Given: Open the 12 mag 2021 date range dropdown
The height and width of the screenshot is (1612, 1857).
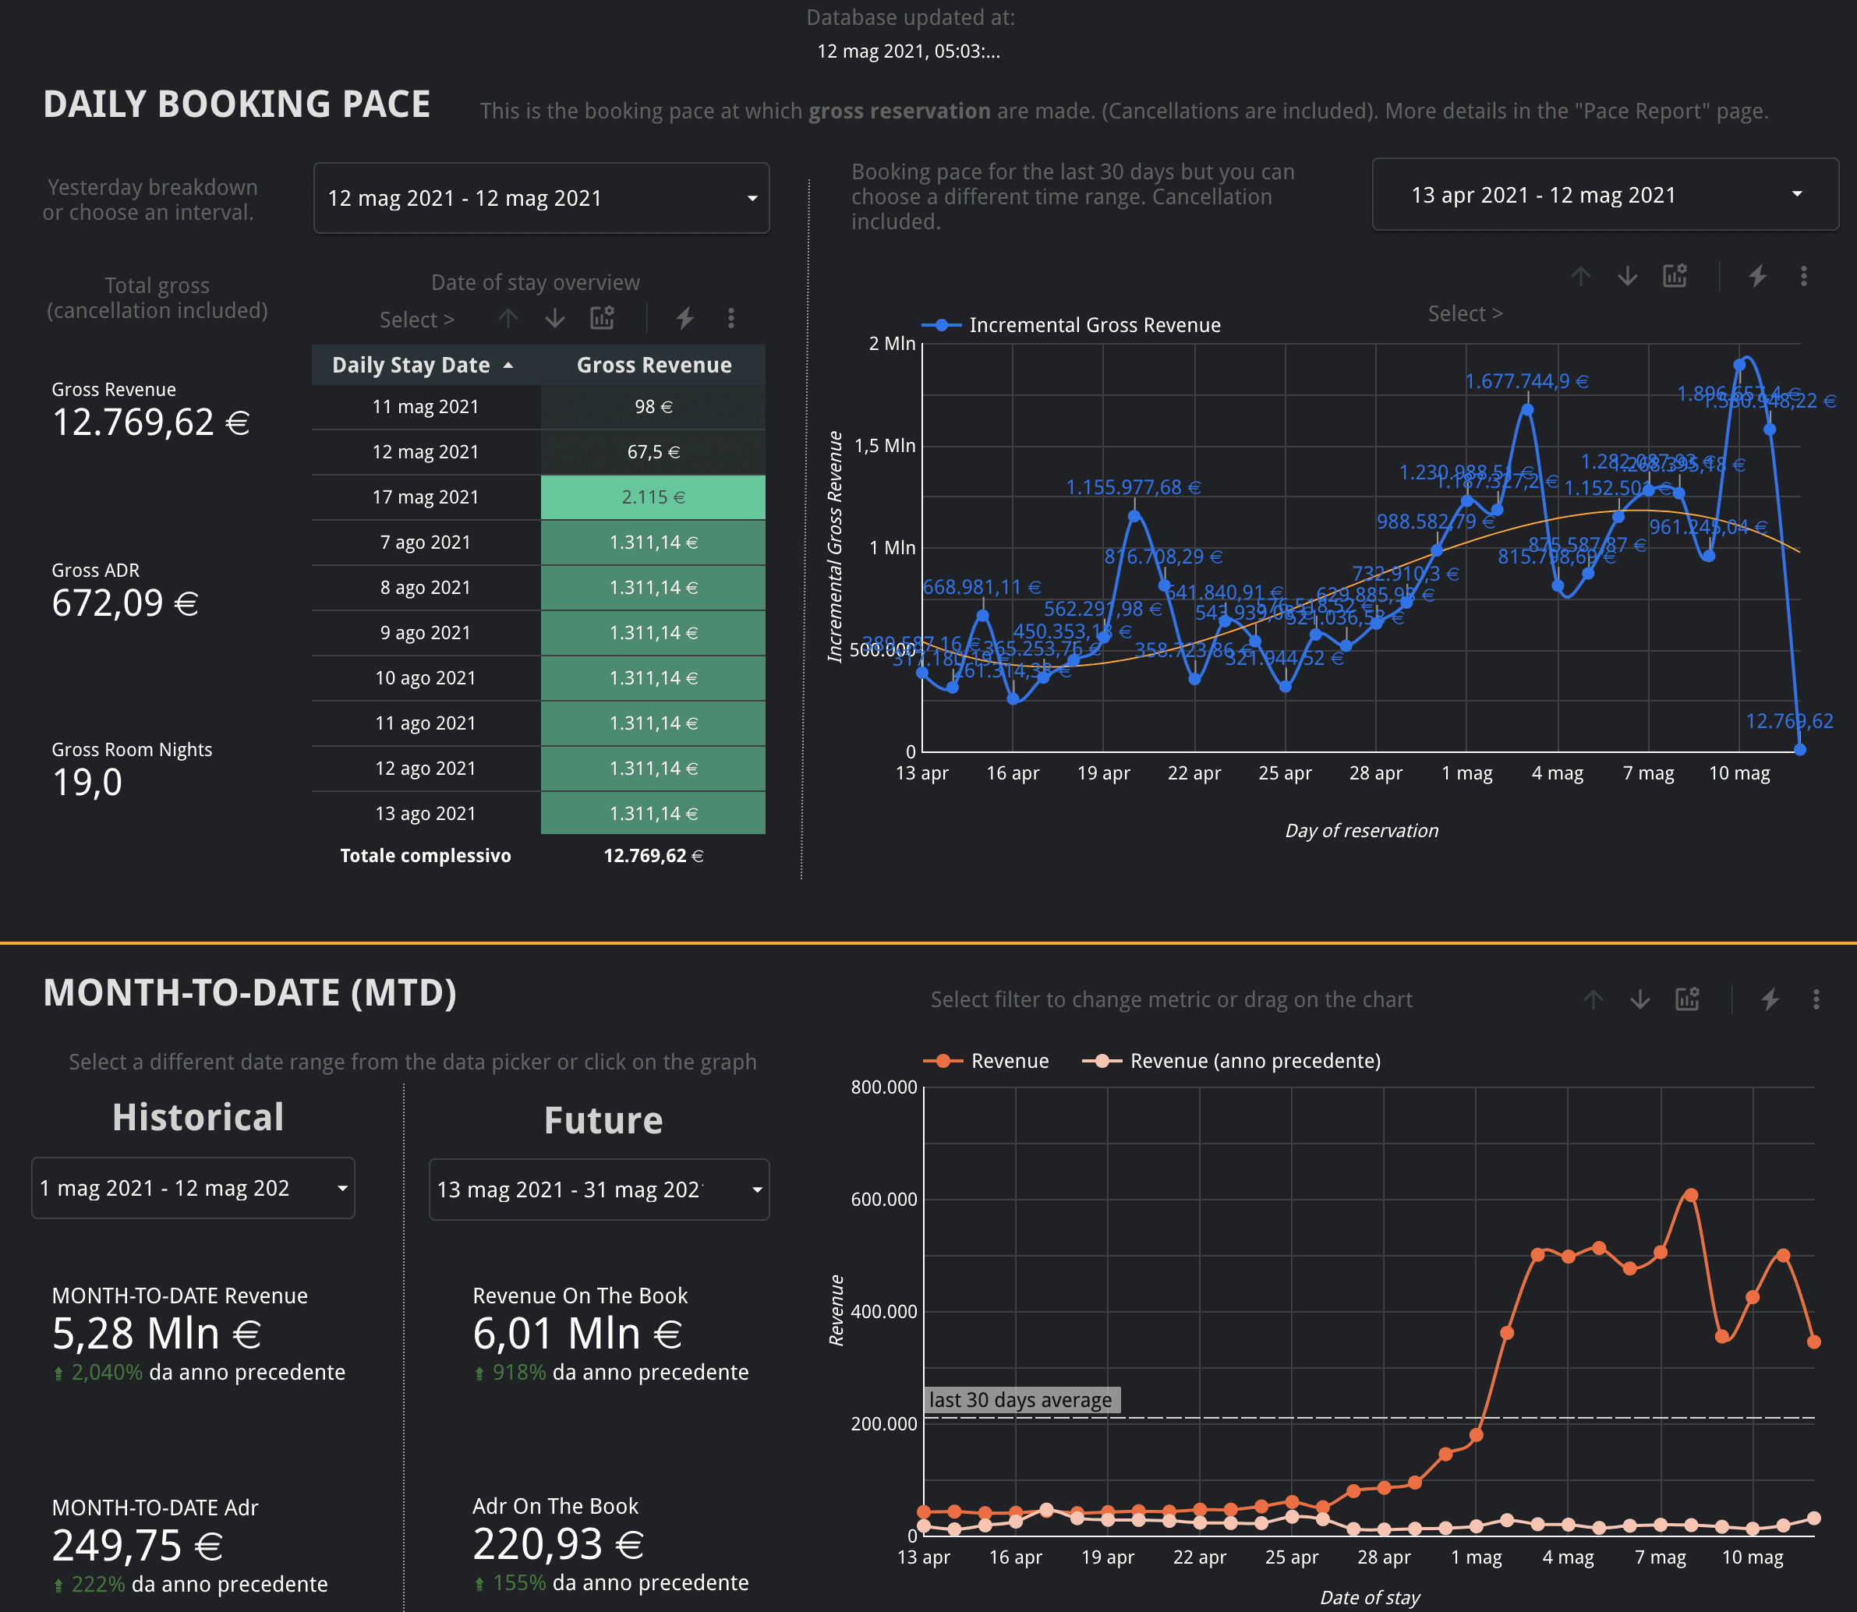Looking at the screenshot, I should [541, 198].
